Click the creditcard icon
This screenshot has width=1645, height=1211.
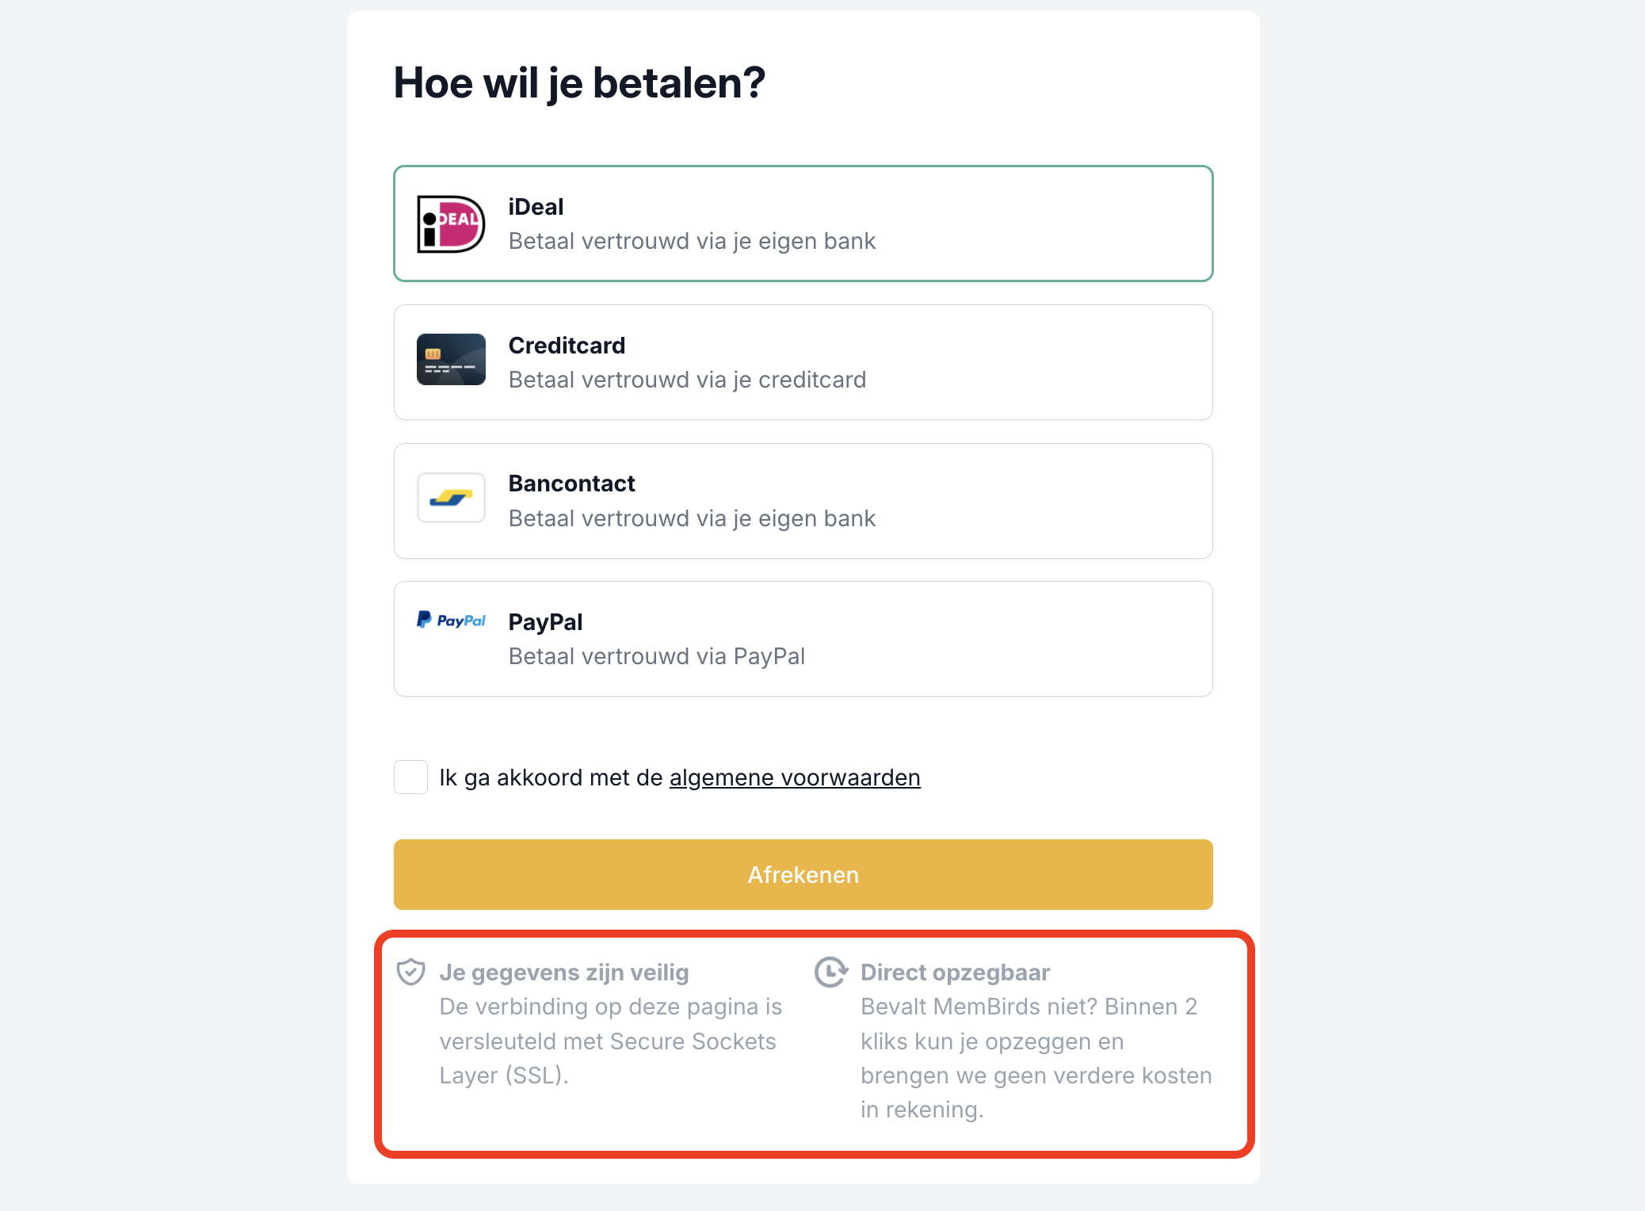(451, 360)
